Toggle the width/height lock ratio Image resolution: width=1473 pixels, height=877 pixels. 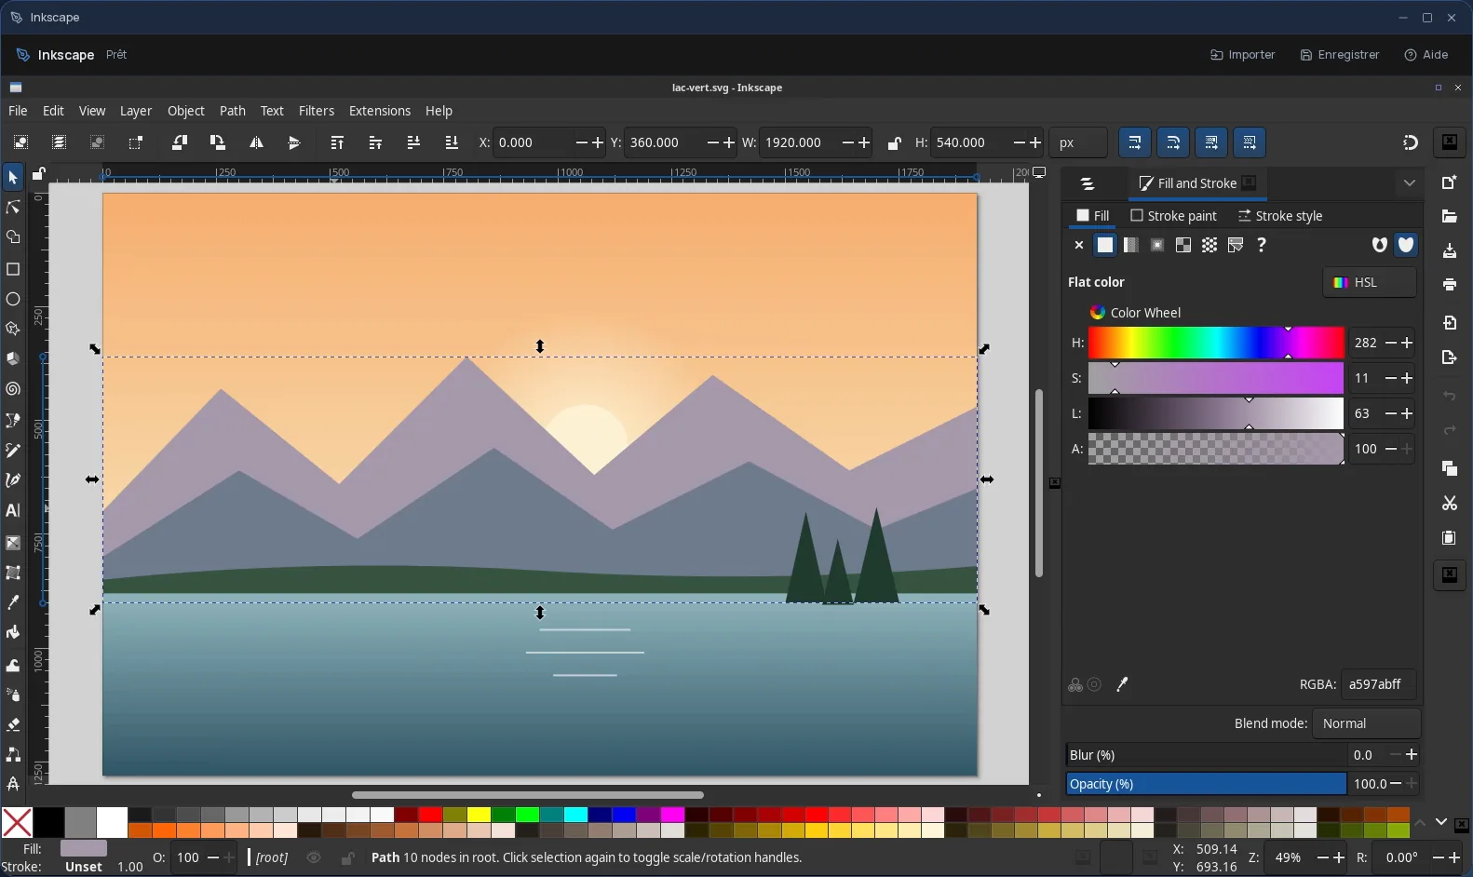pos(894,142)
